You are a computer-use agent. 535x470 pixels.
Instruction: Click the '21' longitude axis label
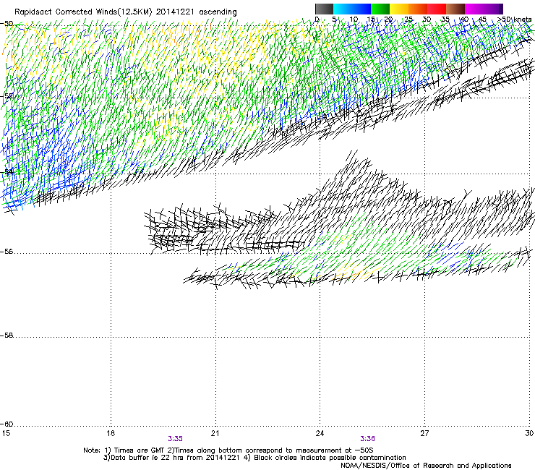coord(215,433)
